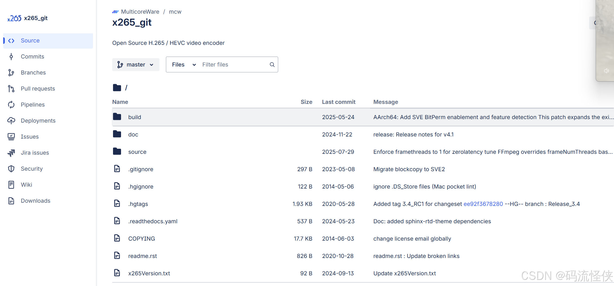Click message 'release: Release notes for v4.1'
614x286 pixels.
pos(413,135)
